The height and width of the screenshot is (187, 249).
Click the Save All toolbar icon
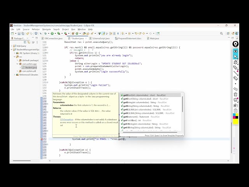23,34
